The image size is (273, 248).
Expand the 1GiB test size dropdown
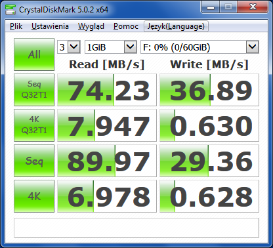tap(111, 47)
